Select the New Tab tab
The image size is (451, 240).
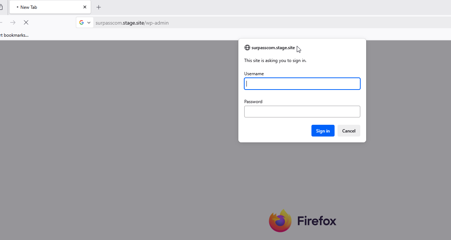[50, 7]
